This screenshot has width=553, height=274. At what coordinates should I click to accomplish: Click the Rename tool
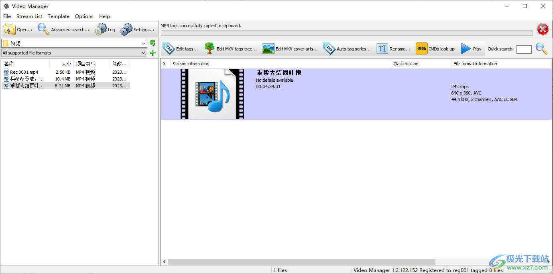point(393,48)
